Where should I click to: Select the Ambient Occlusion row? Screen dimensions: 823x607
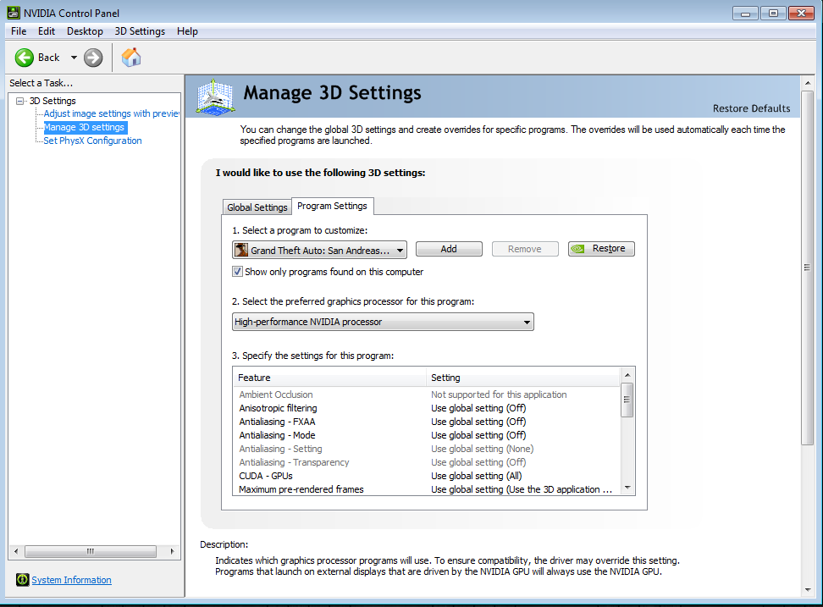pyautogui.click(x=426, y=395)
